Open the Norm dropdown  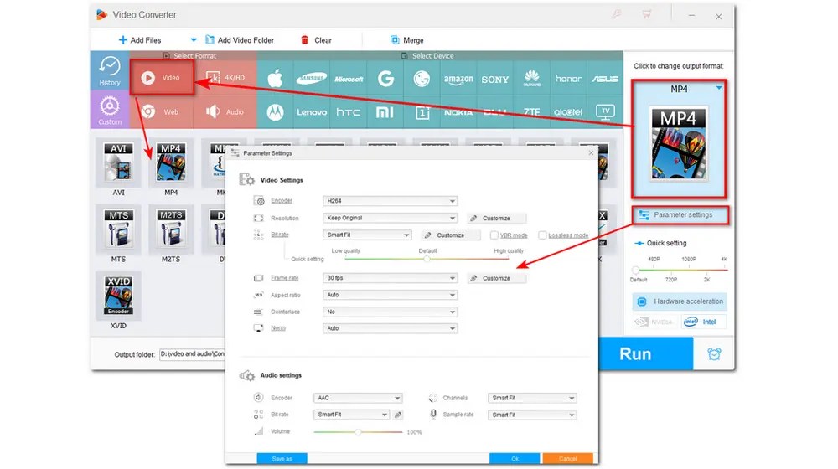[x=391, y=328]
